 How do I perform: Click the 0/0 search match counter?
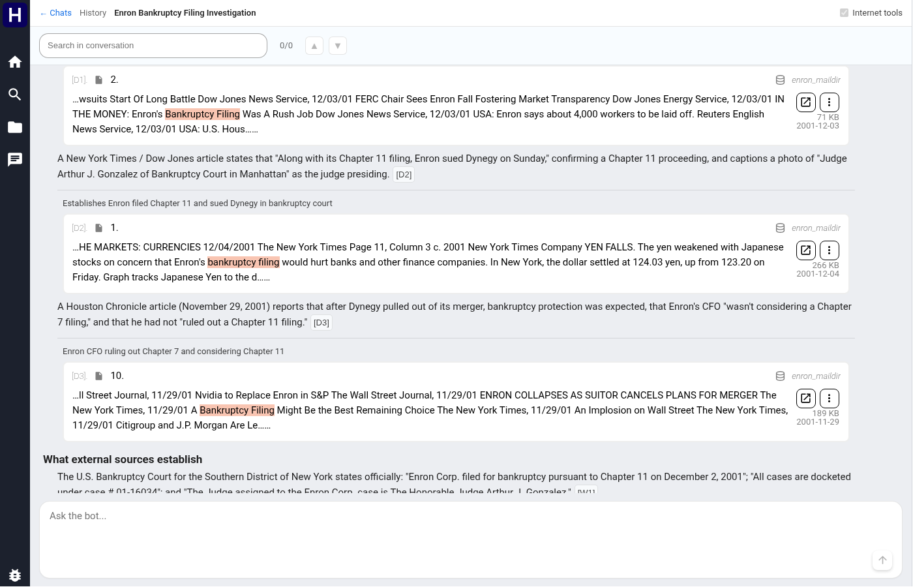click(x=286, y=46)
